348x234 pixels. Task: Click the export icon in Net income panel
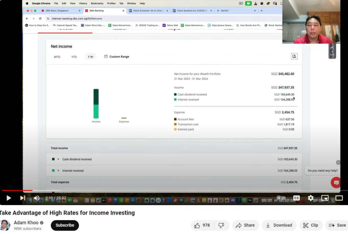[x=294, y=56]
